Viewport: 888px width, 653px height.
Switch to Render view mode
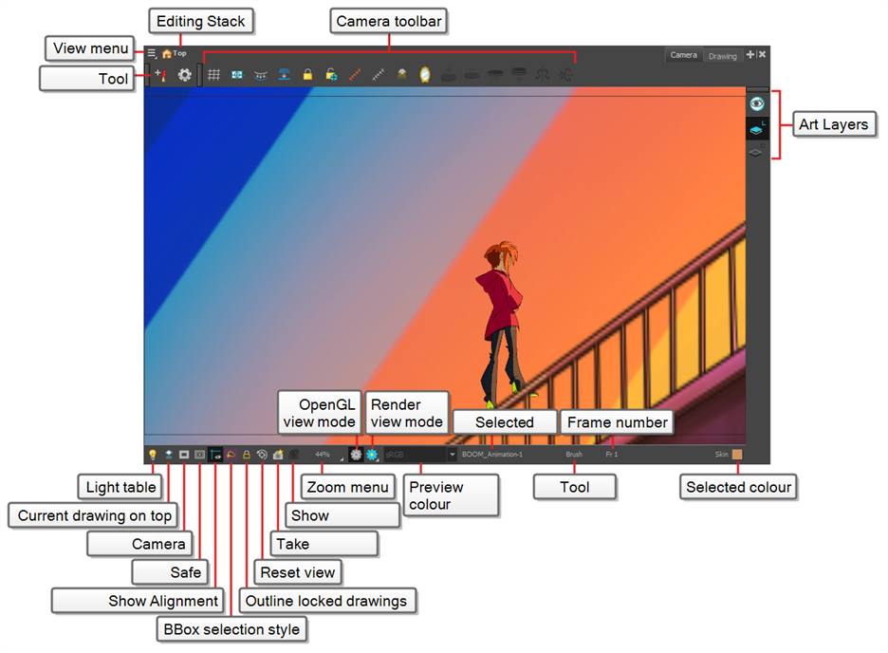[371, 455]
